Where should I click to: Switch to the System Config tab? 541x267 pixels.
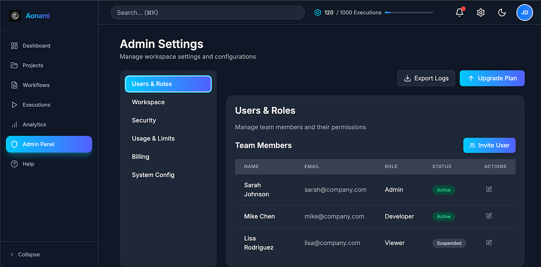tap(168, 175)
